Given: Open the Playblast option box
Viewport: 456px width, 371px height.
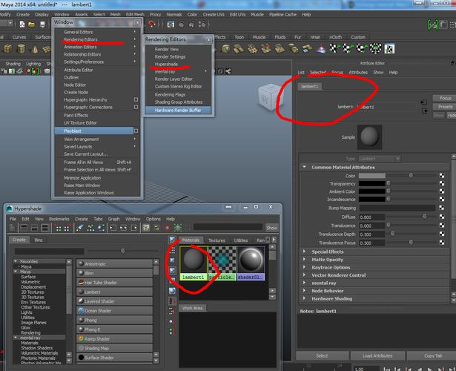Looking at the screenshot, I should [136, 131].
